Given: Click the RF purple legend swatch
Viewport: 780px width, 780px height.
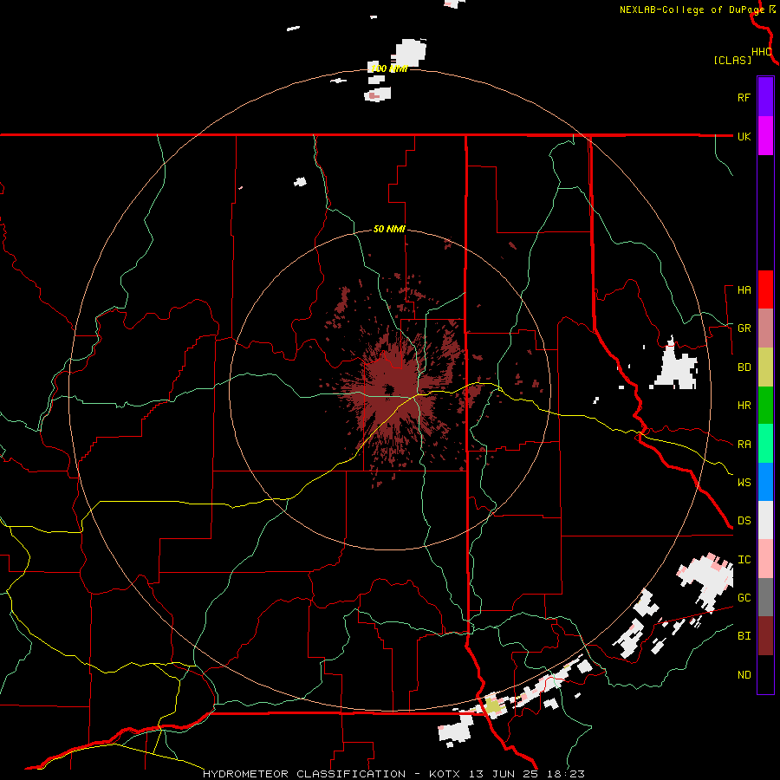Looking at the screenshot, I should tap(765, 97).
